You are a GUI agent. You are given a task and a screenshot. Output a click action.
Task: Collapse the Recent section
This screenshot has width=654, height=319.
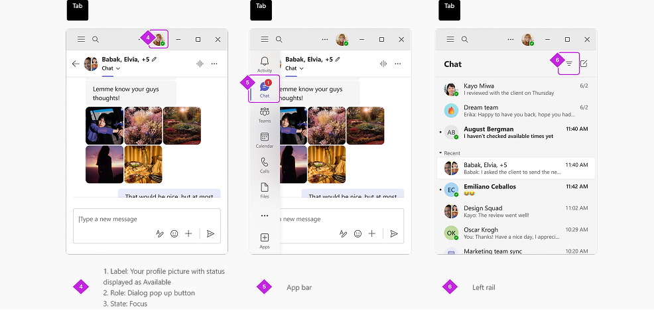click(x=450, y=153)
